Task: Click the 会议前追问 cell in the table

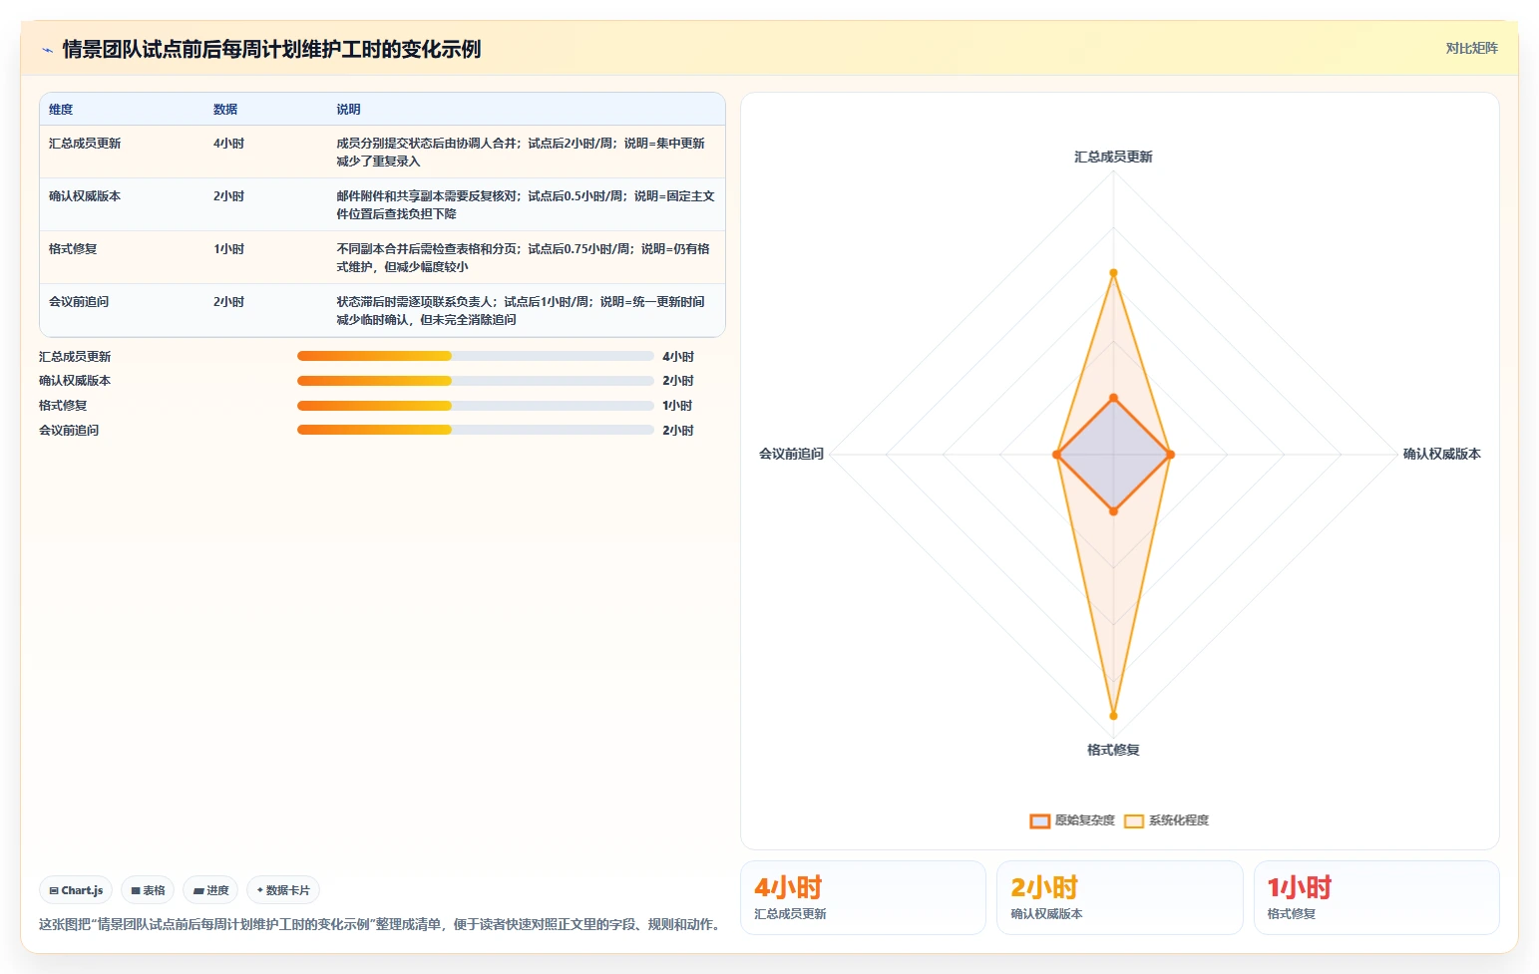Action: 79,302
